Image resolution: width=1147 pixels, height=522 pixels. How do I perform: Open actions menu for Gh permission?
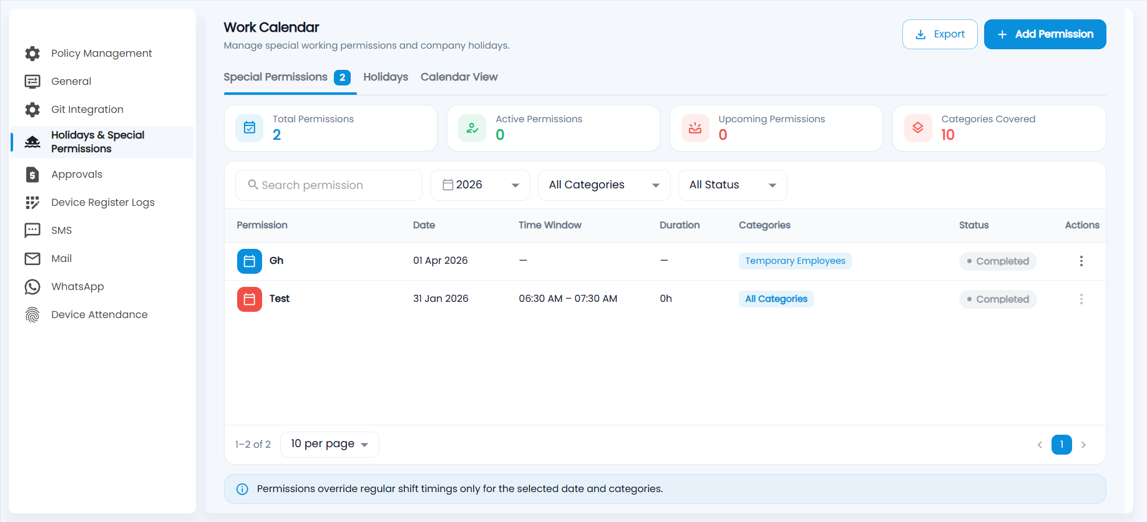coord(1081,261)
